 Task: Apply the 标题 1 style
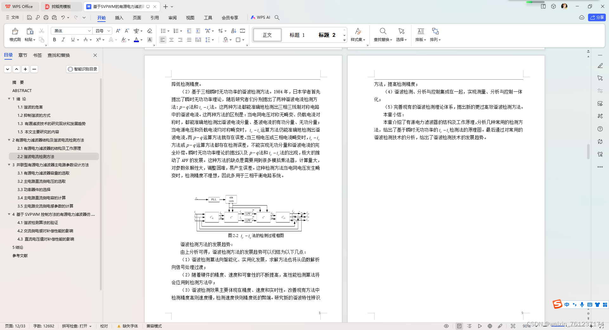pyautogui.click(x=297, y=35)
